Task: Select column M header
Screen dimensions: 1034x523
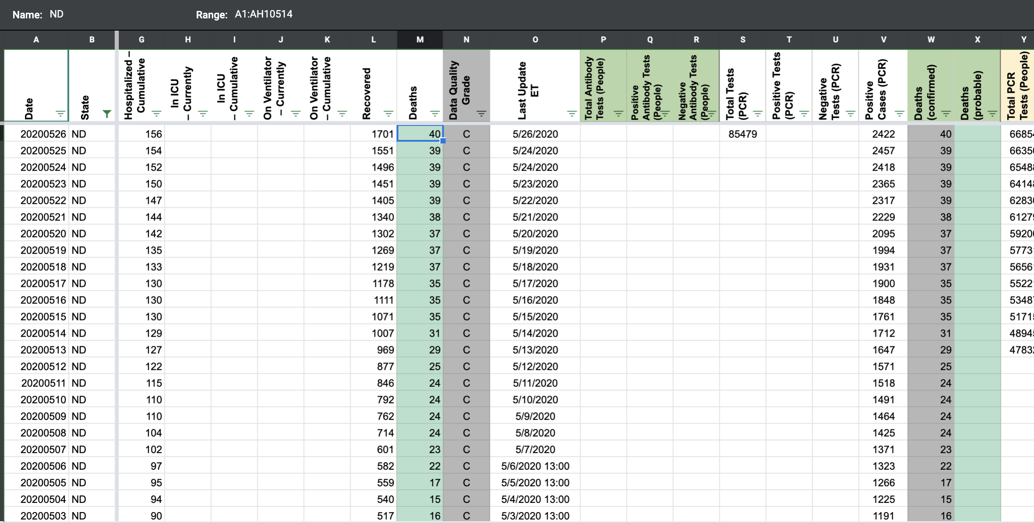Action: click(420, 40)
